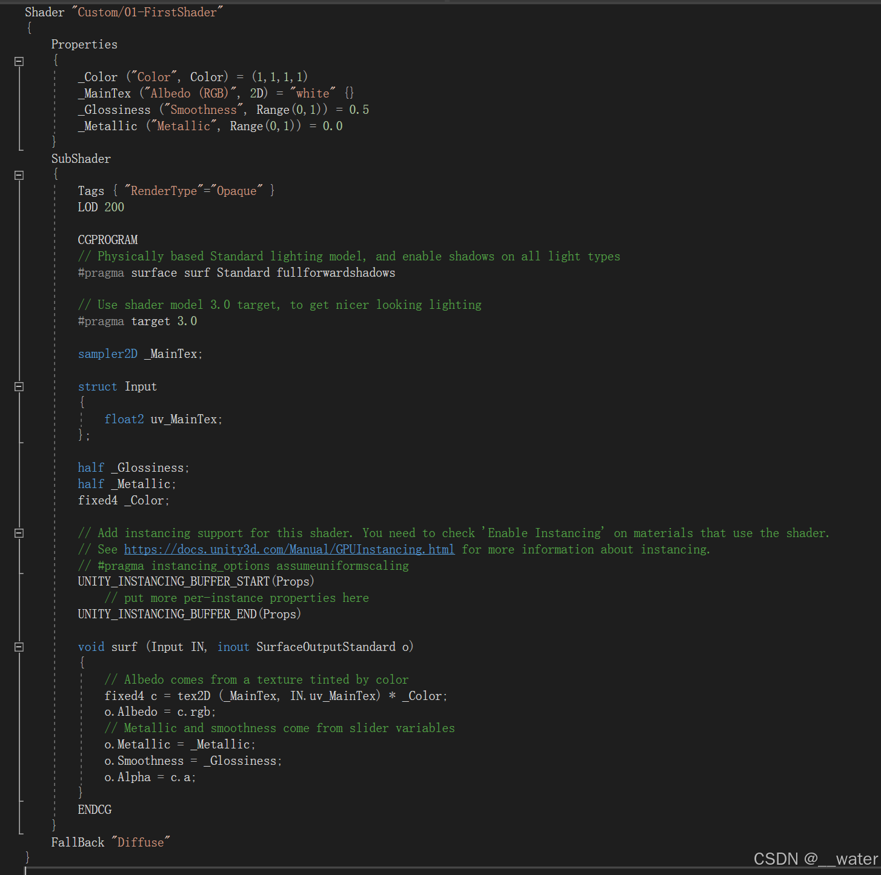This screenshot has width=881, height=875.
Task: Click the comment "Albedo comes from a texture"
Action: tap(256, 679)
